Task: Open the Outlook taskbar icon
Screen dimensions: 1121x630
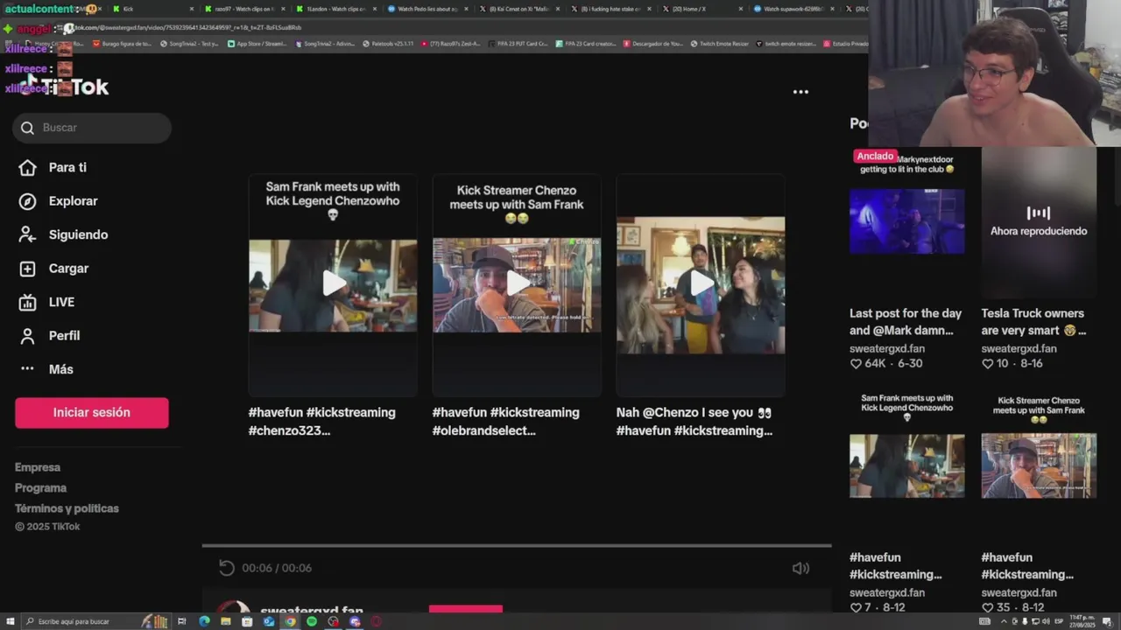Action: tap(269, 621)
